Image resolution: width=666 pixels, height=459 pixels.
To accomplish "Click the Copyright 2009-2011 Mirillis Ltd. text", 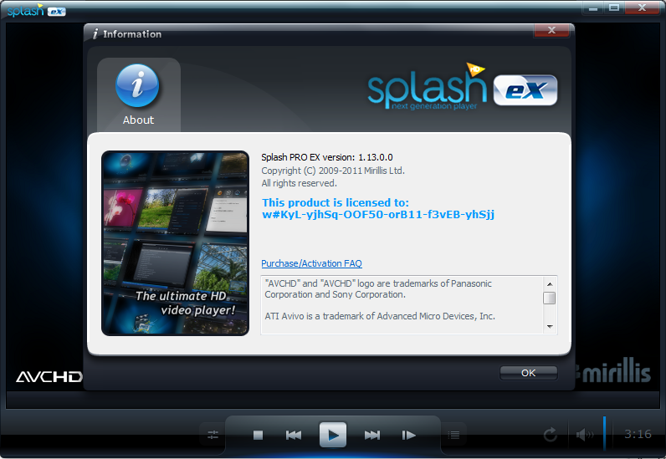I will coord(333,171).
